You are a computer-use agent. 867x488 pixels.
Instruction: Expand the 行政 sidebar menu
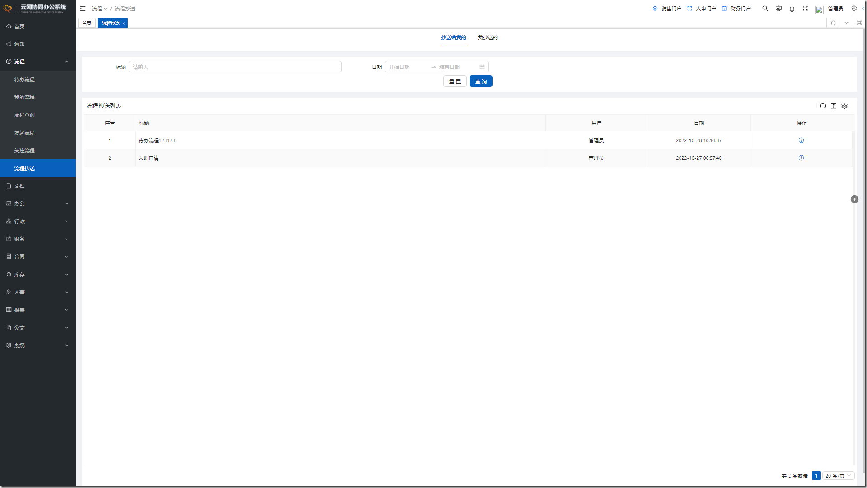point(38,221)
